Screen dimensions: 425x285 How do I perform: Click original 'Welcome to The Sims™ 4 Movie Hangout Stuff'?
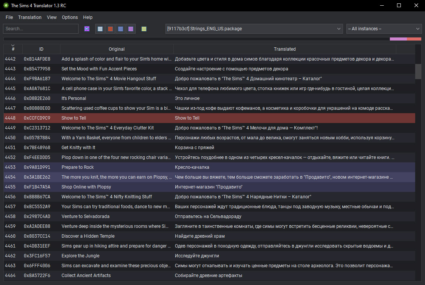tap(109, 79)
